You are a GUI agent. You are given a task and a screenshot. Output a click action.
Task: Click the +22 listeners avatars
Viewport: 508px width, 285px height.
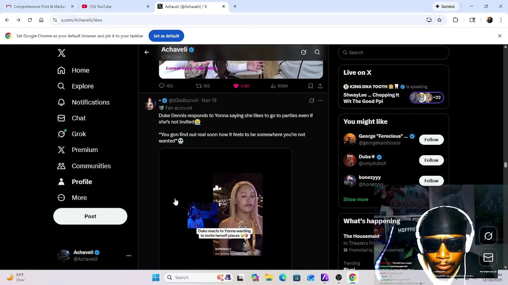(426, 97)
